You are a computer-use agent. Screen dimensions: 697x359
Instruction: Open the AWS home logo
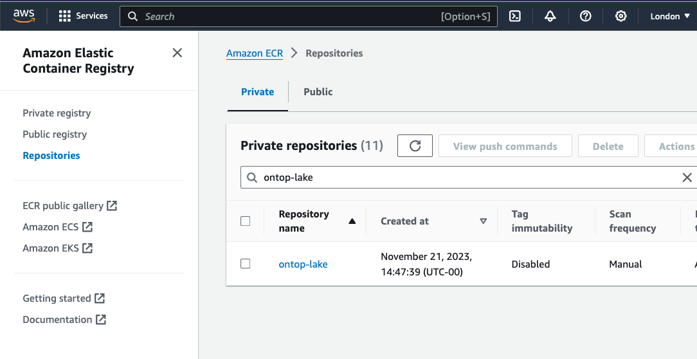tap(24, 16)
